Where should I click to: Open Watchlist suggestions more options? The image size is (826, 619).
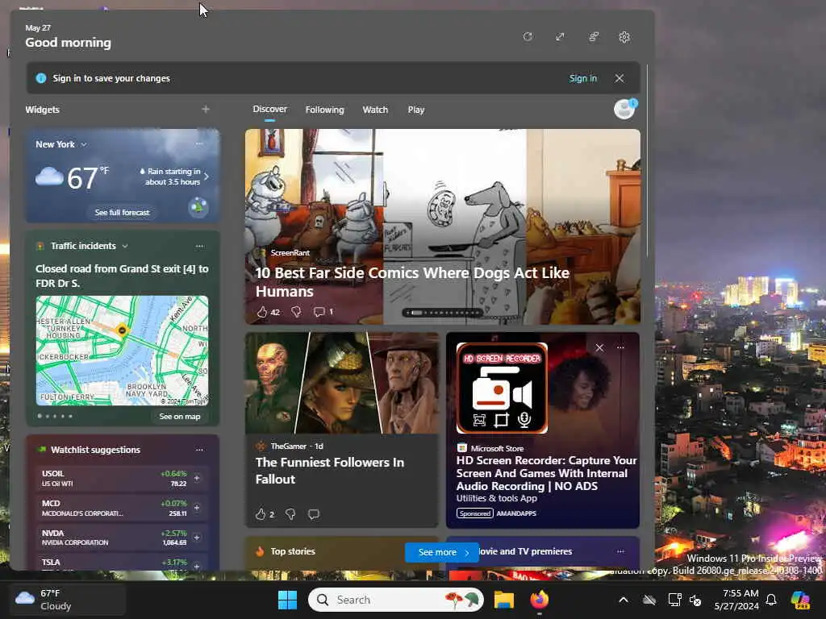coord(200,450)
